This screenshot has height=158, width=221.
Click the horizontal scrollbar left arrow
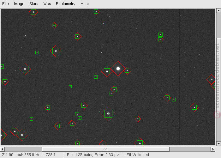click(x=3, y=149)
